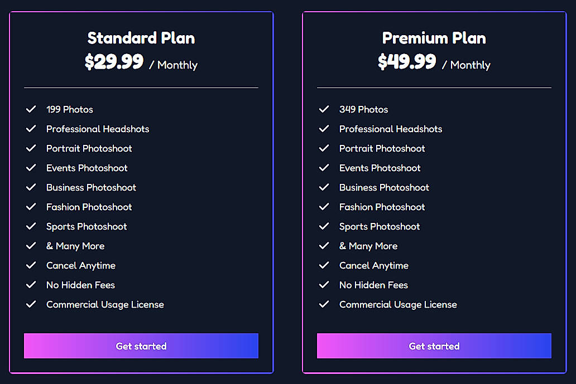
Task: Click Standard plan Events Photoshoot checkmark
Action: click(31, 168)
